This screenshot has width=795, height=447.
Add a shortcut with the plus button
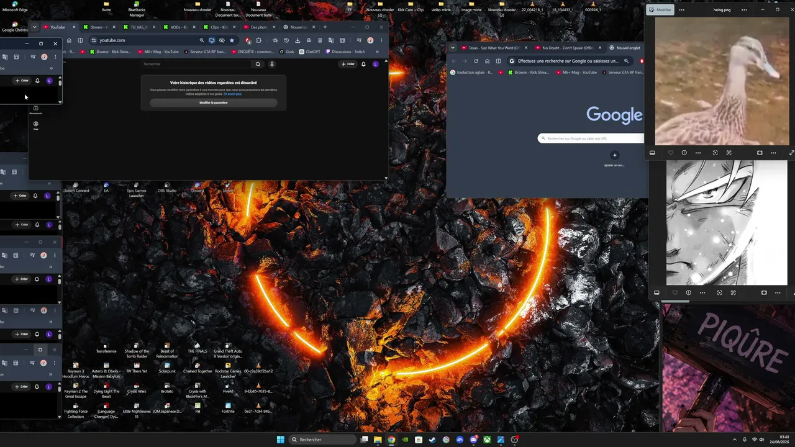coord(614,155)
